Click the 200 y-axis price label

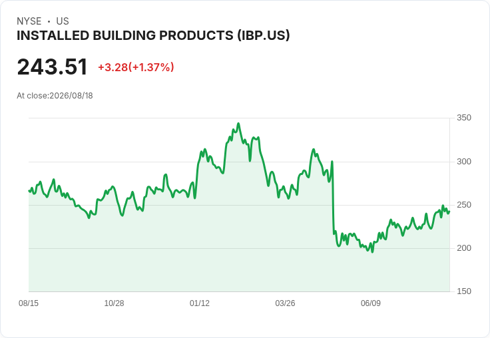point(464,248)
